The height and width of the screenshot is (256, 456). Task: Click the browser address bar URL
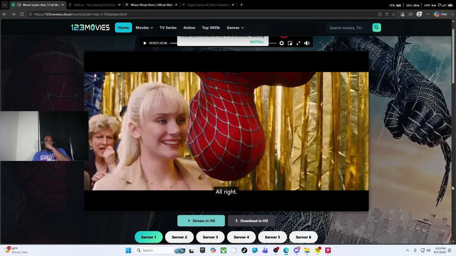click(80, 14)
